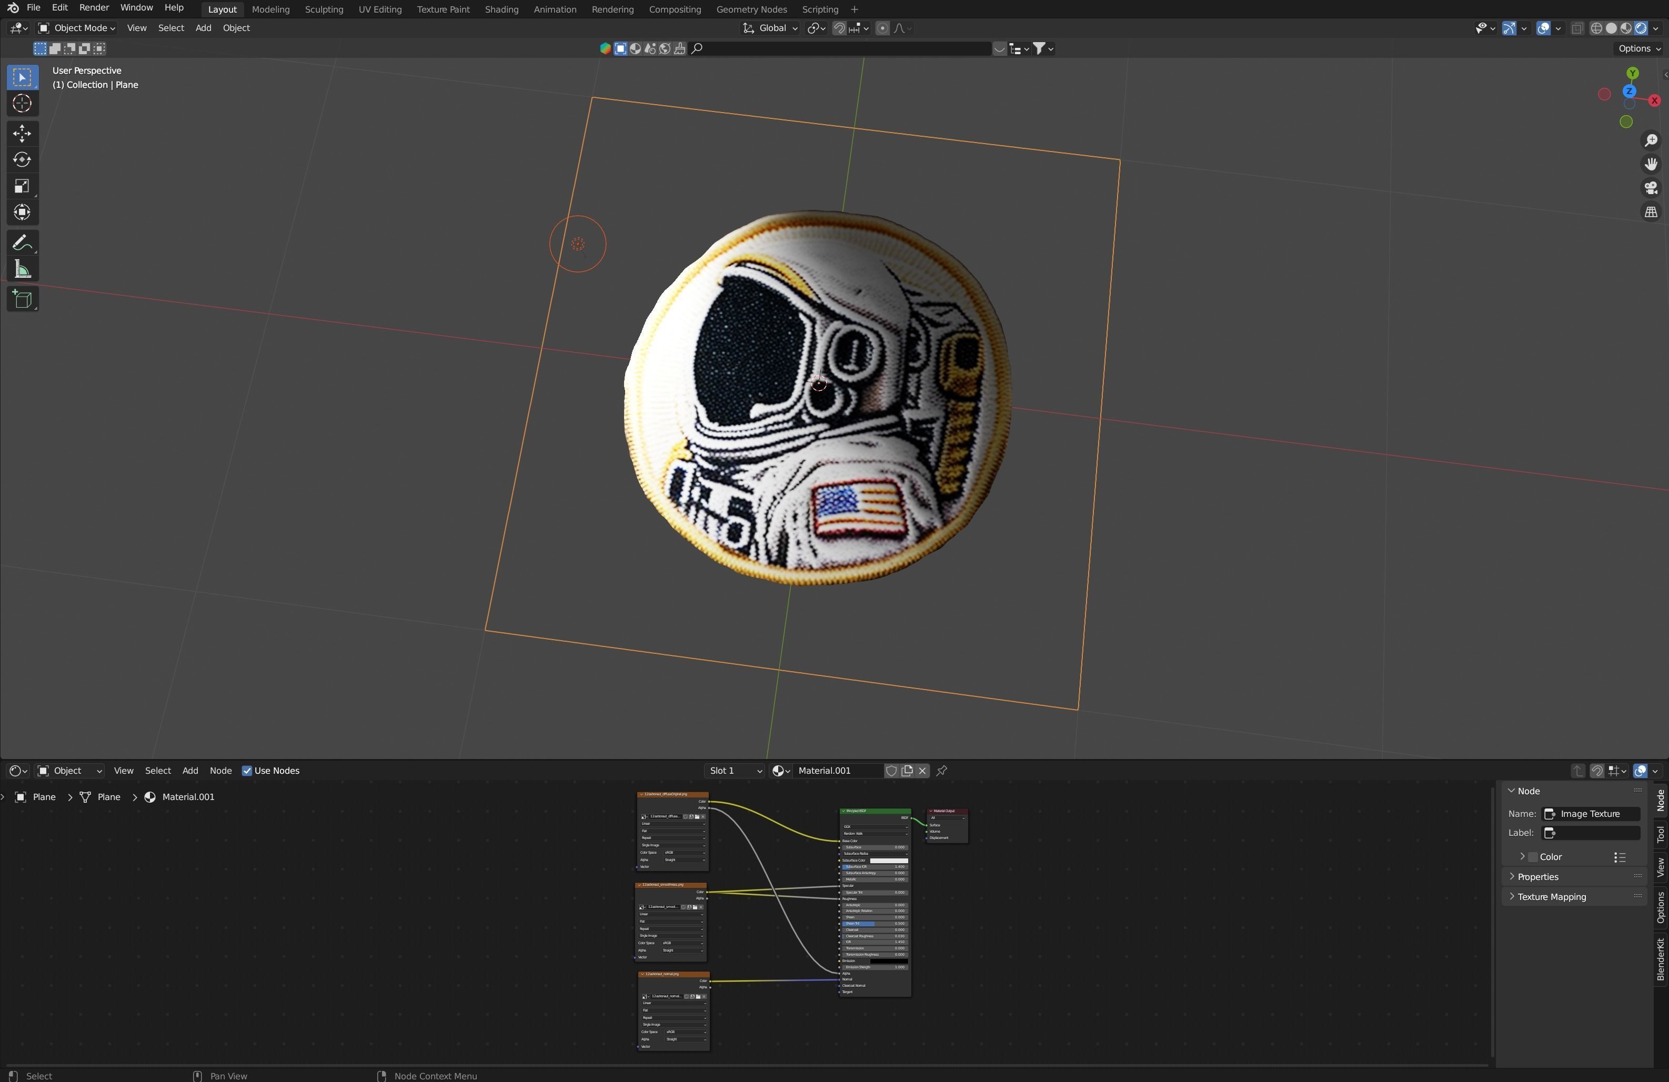The image size is (1669, 1082).
Task: Collapse the Node panel section
Action: (x=1574, y=791)
